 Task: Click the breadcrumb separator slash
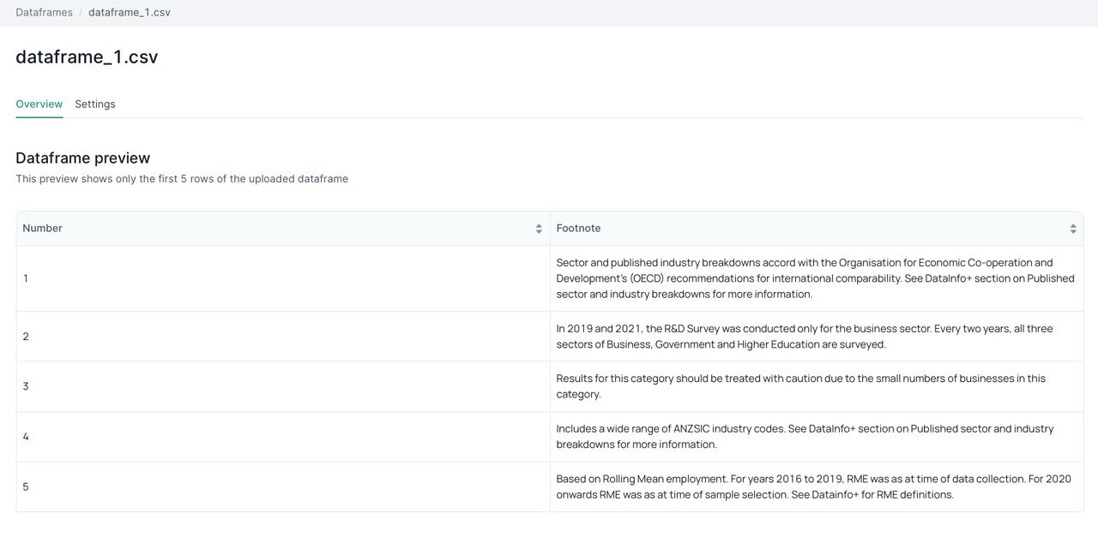coord(79,11)
